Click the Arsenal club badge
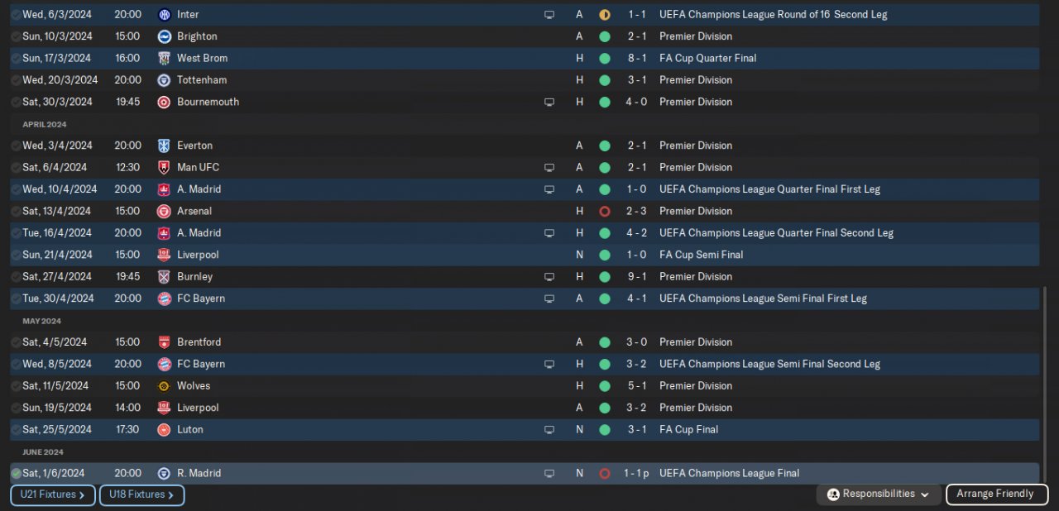The image size is (1059, 511). pyautogui.click(x=164, y=211)
